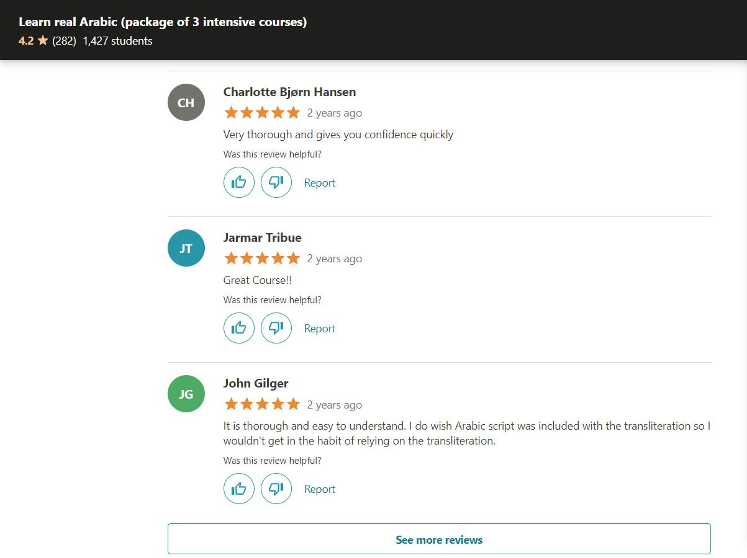This screenshot has width=747, height=558.
Task: Click the (282) ratings count in header
Action: pyautogui.click(x=65, y=41)
